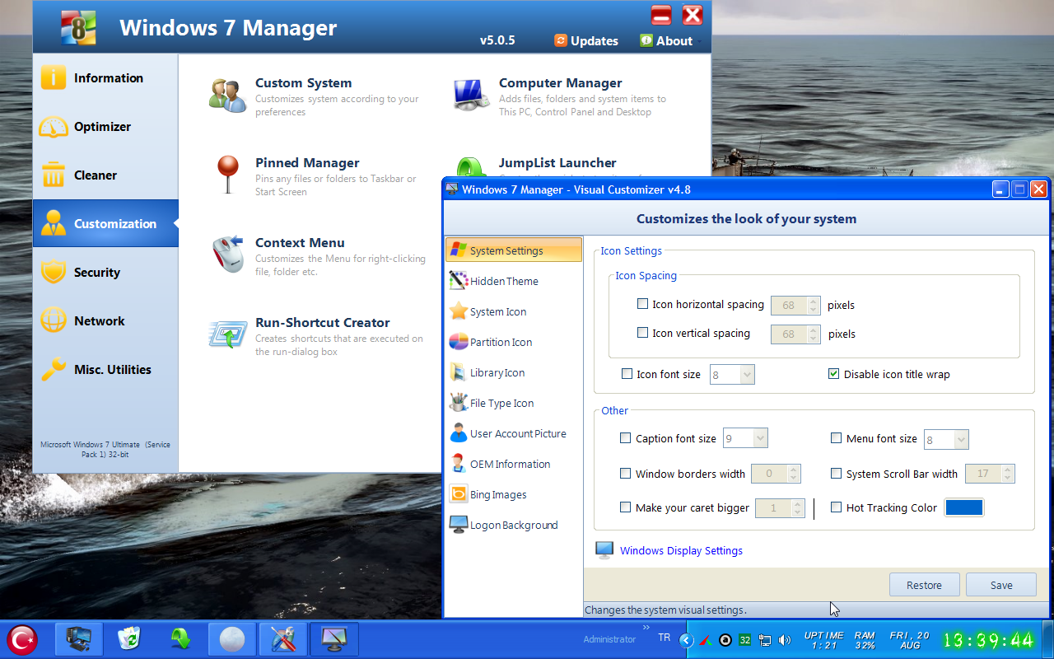Click the System Scroll Bar width spinner
This screenshot has width=1054, height=659.
[x=990, y=474]
